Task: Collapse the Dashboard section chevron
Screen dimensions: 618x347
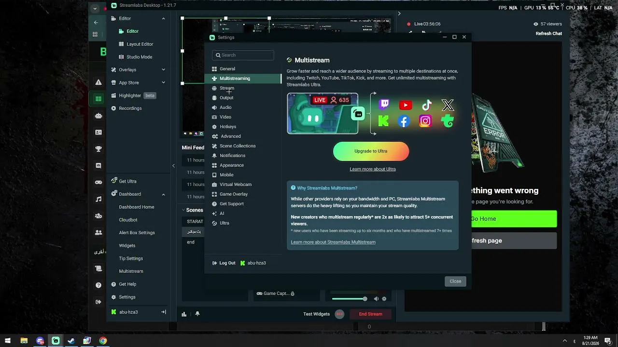Action: coord(163,194)
